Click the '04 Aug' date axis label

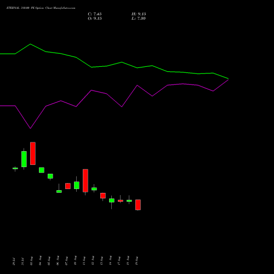[40, 260]
